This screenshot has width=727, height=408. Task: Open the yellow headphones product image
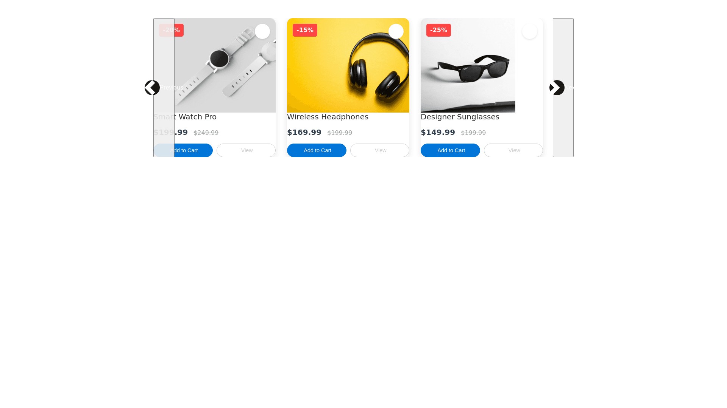pos(348,65)
